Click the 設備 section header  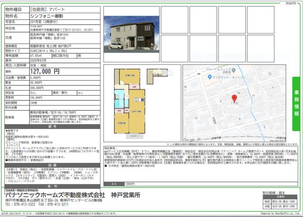click(x=52, y=165)
